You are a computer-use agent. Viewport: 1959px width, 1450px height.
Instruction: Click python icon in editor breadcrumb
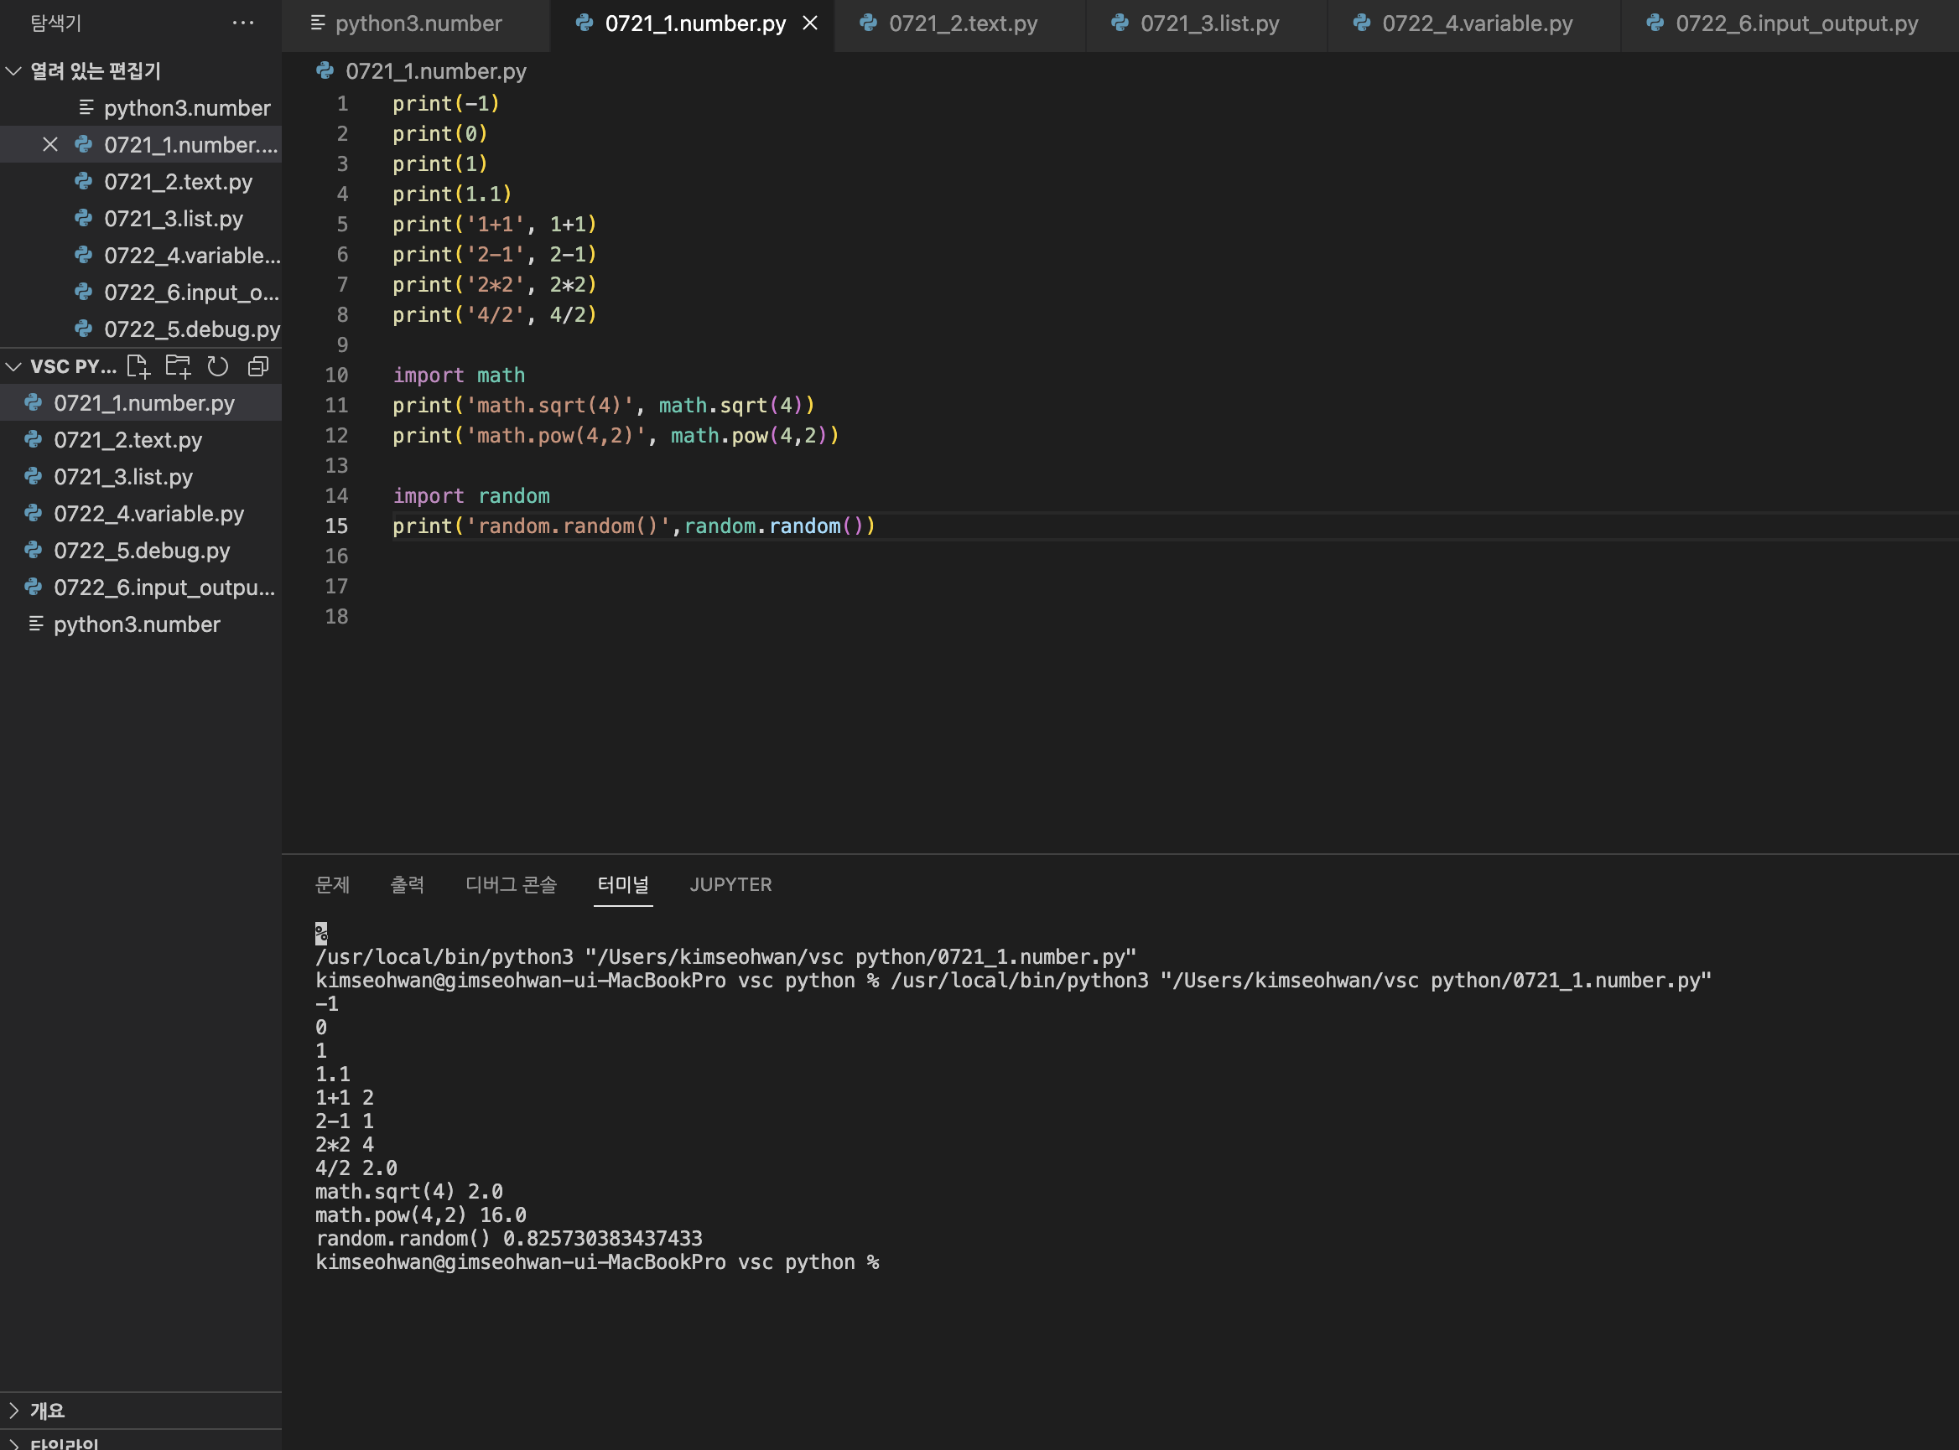coord(325,71)
